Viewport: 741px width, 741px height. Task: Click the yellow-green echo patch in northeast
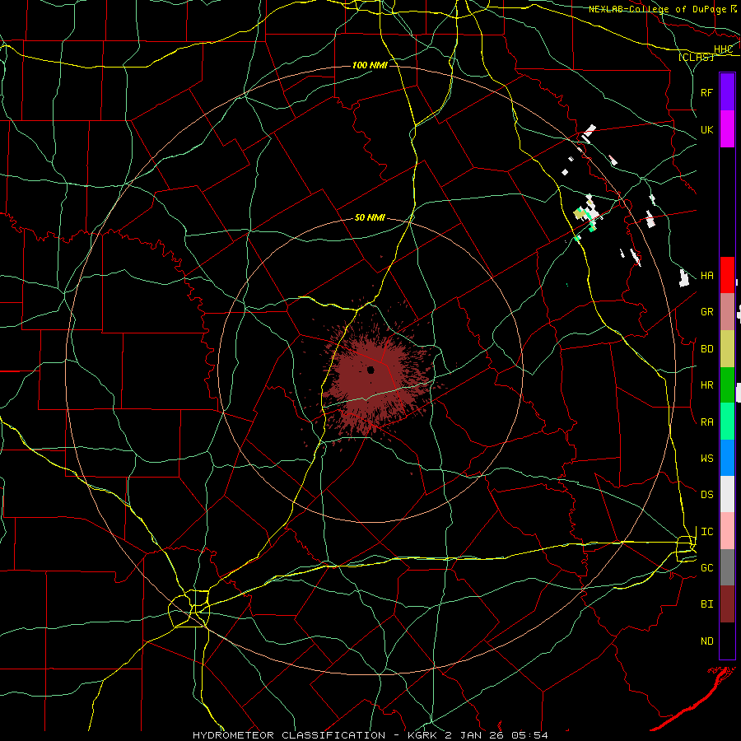pyautogui.click(x=580, y=213)
